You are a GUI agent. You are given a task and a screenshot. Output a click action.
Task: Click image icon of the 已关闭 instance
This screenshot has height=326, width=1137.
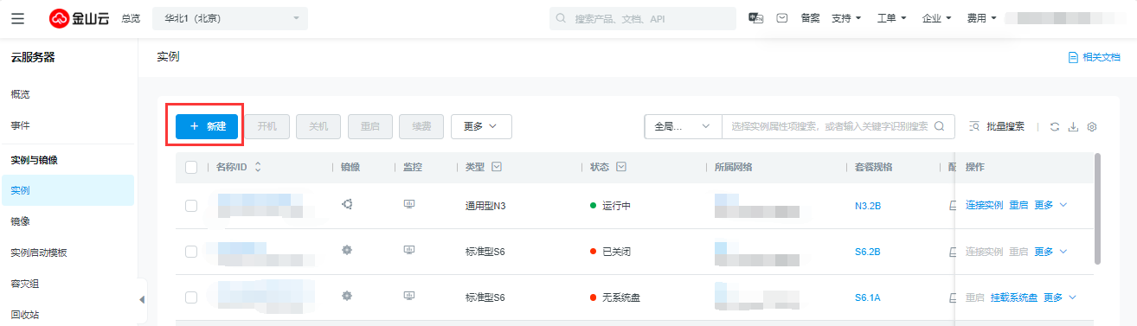pos(347,251)
